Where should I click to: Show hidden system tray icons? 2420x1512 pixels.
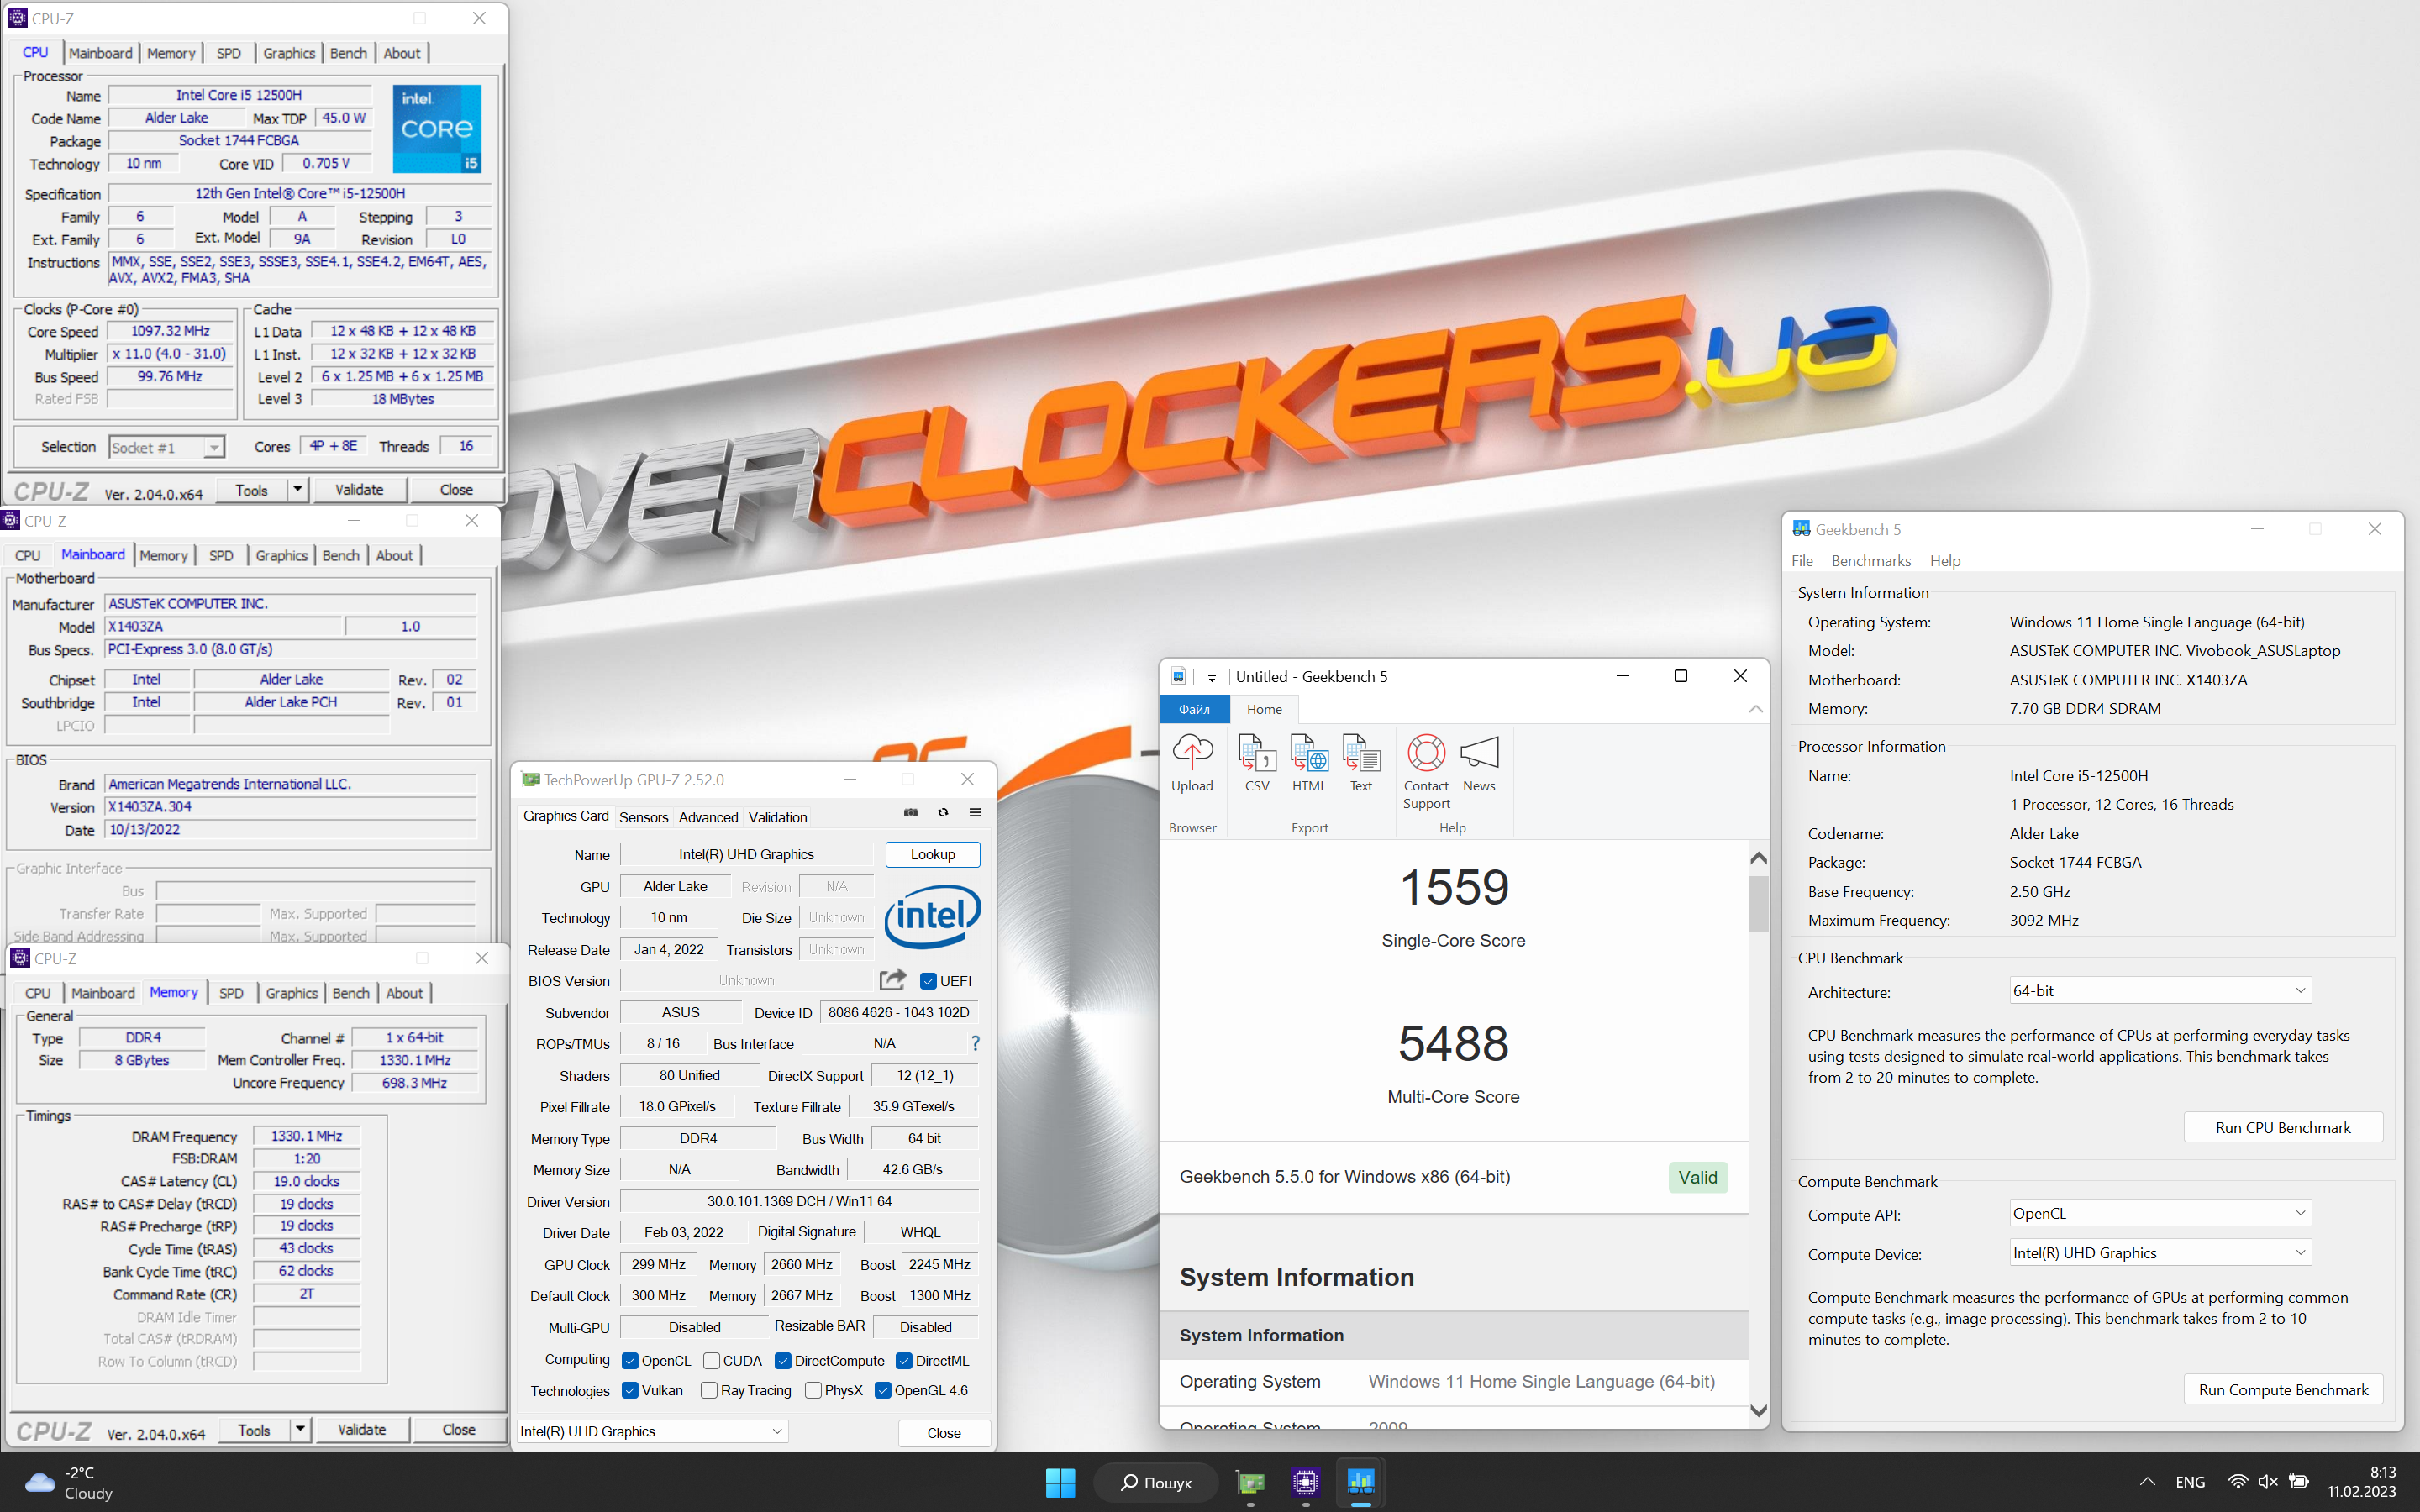(x=2147, y=1482)
